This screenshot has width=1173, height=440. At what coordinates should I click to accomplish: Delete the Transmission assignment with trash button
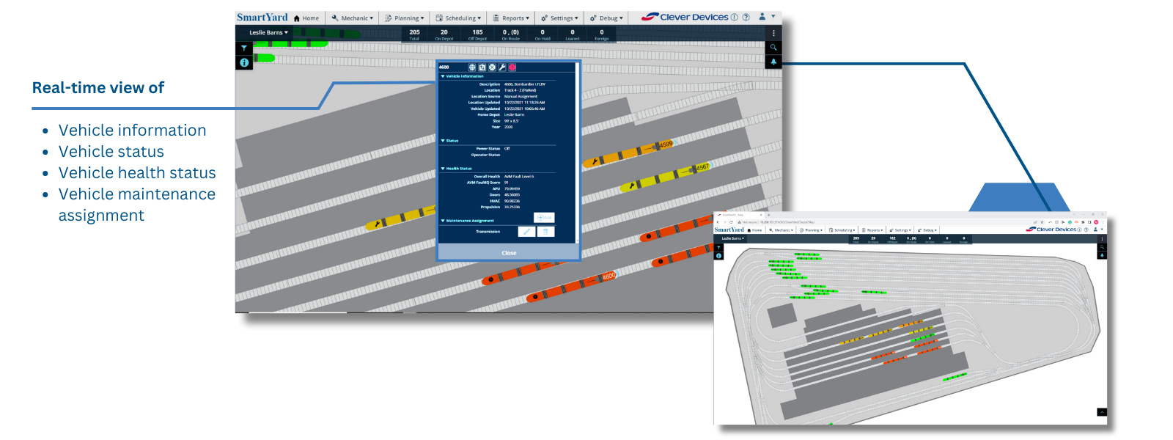tap(545, 232)
